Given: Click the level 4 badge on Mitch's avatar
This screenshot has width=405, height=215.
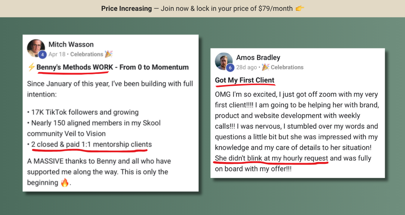Looking at the screenshot, I should pyautogui.click(x=42, y=55).
